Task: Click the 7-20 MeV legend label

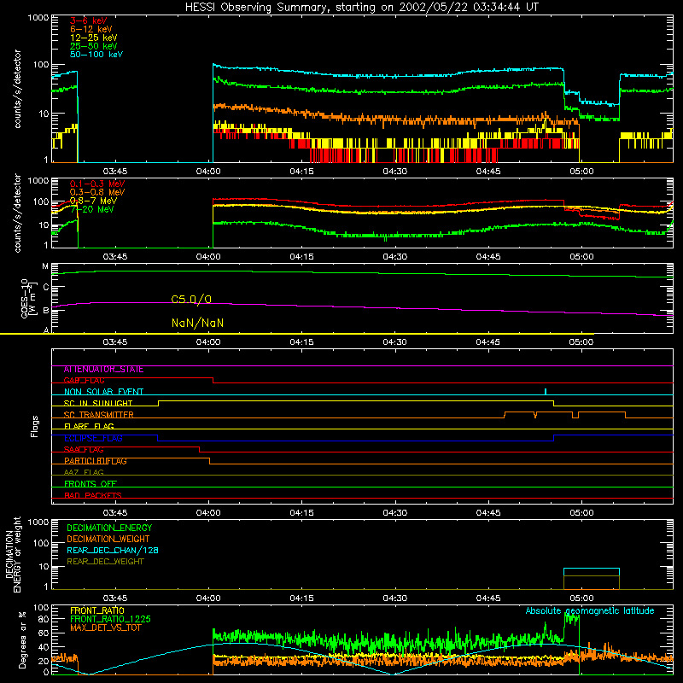Action: 92,209
